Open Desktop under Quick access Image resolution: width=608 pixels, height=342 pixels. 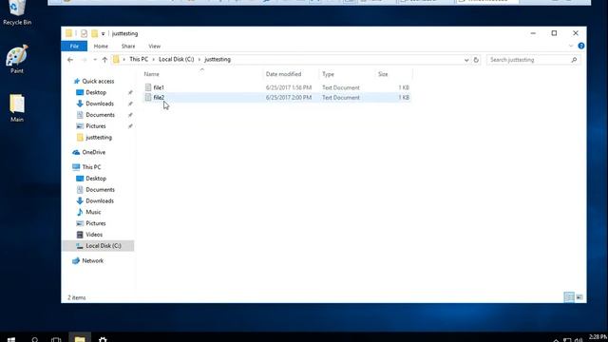(96, 92)
